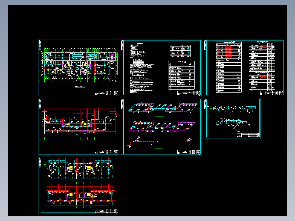Click the upper cyan duct system diagram

pyautogui.click(x=232, y=109)
